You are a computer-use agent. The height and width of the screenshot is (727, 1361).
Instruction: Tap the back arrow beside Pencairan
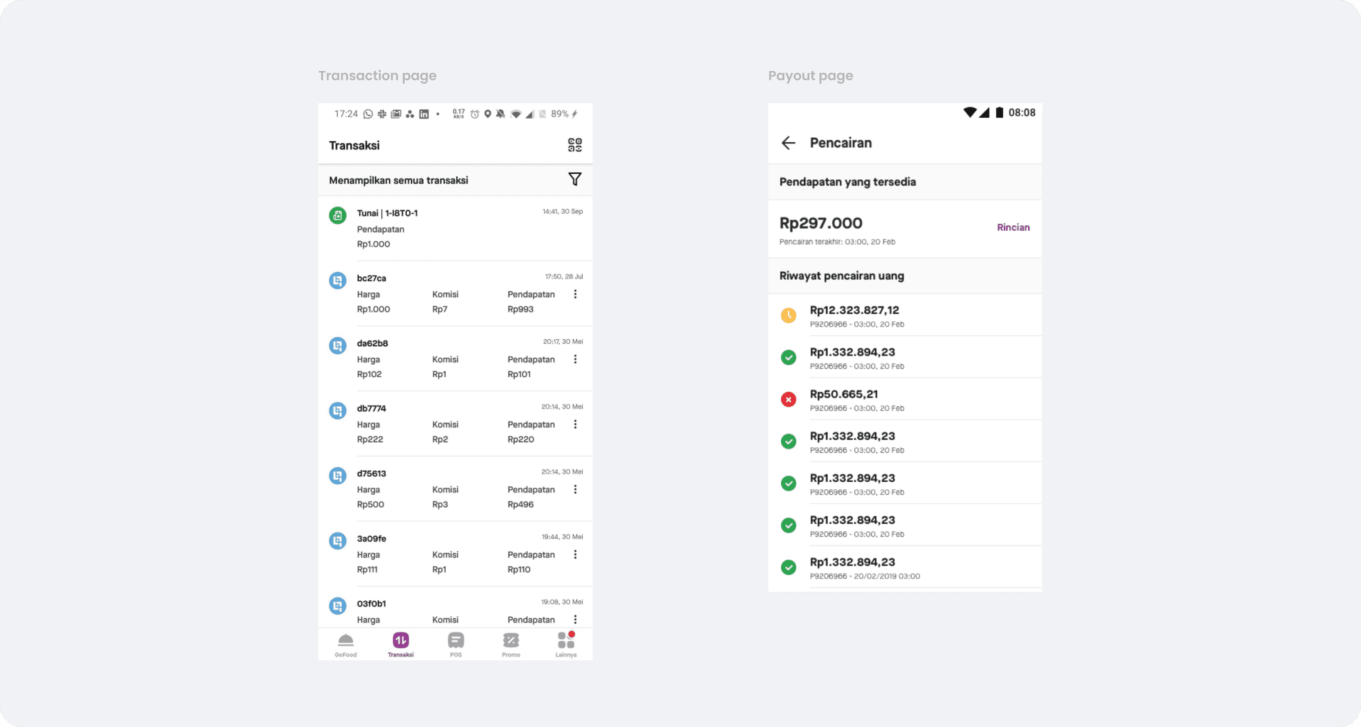point(788,143)
